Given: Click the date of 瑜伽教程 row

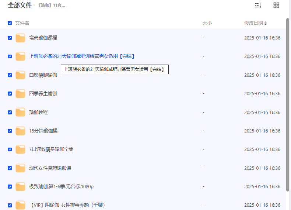Looking at the screenshot, I should pos(262,112).
